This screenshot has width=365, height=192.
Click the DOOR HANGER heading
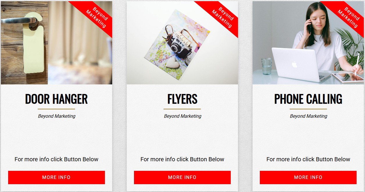click(x=56, y=99)
